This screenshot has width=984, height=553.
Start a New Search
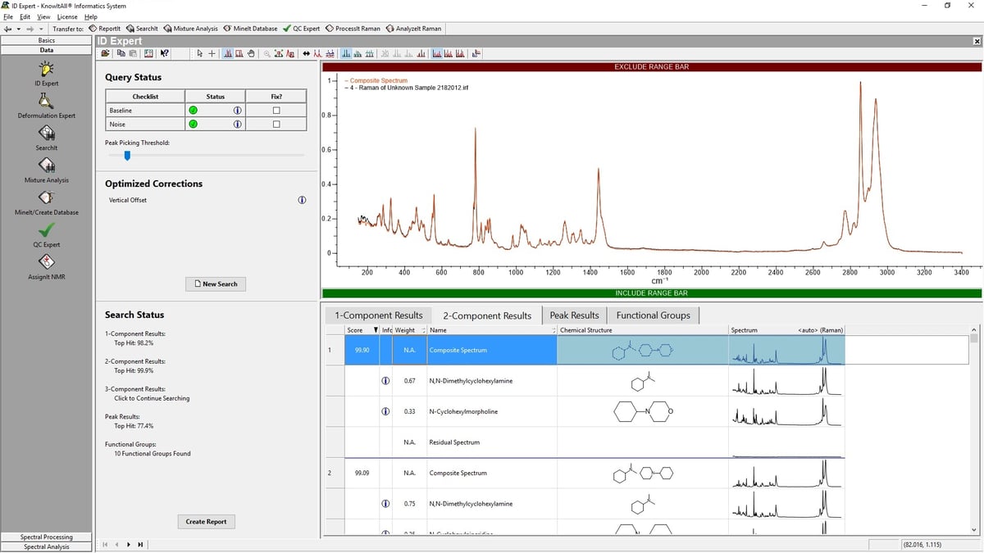(x=215, y=283)
